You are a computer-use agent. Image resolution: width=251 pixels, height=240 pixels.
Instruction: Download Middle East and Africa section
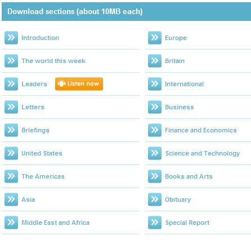[56, 223]
